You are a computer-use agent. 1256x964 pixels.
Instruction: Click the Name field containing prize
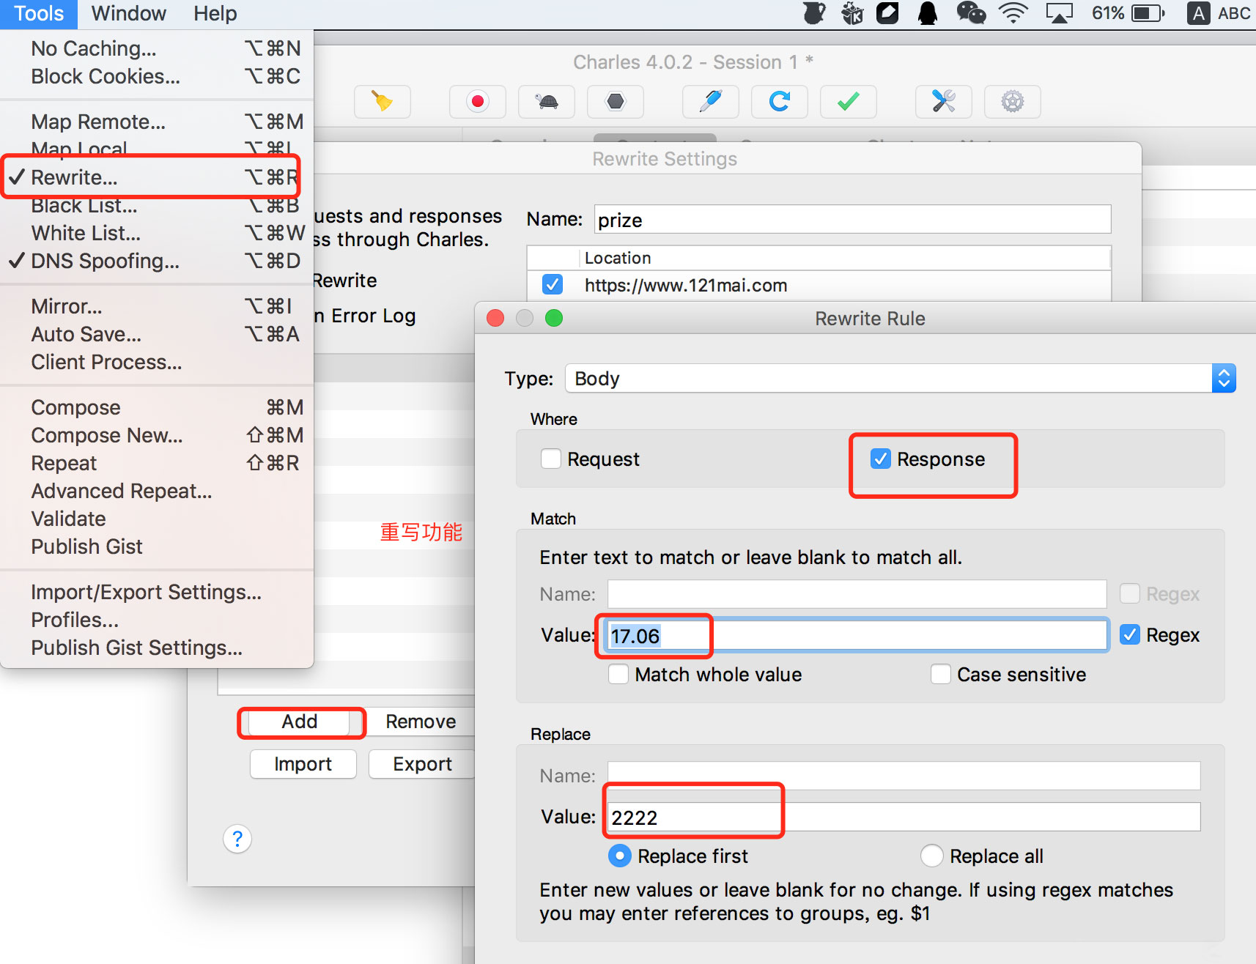pyautogui.click(x=852, y=220)
